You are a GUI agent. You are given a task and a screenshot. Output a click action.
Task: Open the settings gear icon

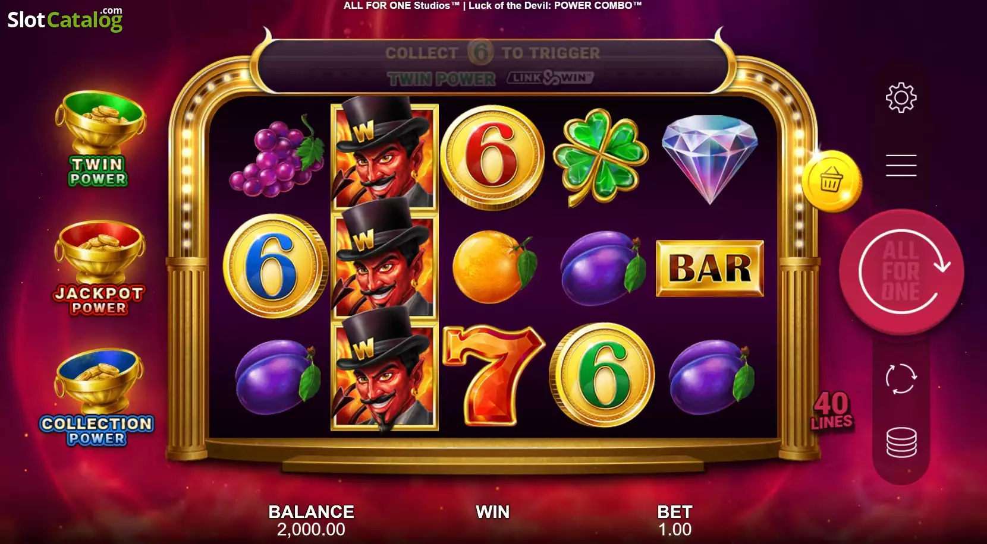(901, 97)
